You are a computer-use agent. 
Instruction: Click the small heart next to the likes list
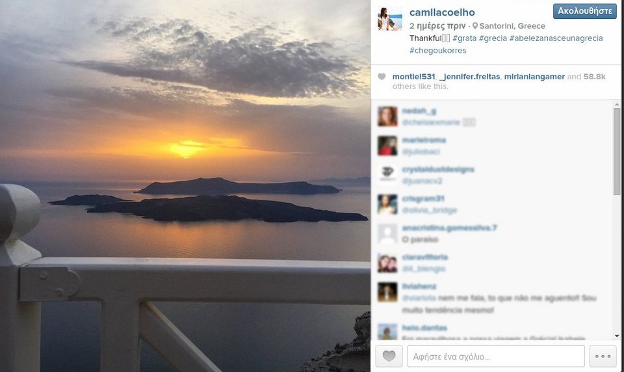[382, 77]
